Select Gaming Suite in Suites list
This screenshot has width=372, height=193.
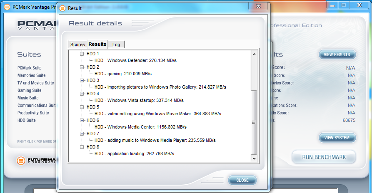pos(30,90)
